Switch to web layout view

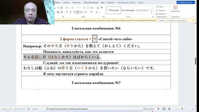[x=169, y=109]
